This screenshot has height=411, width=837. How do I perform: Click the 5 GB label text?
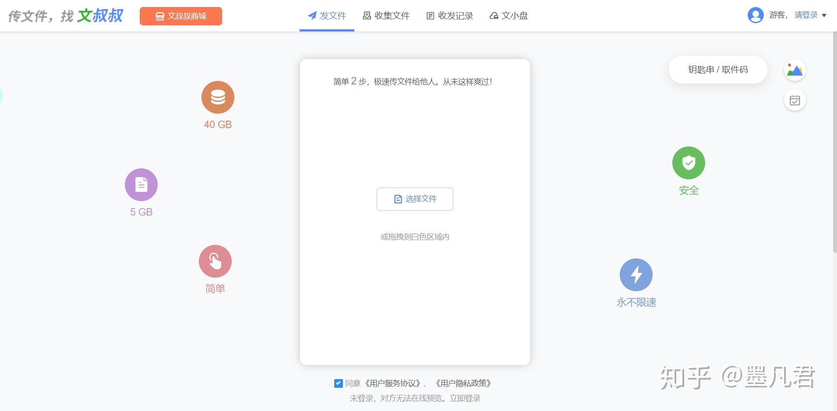point(141,212)
